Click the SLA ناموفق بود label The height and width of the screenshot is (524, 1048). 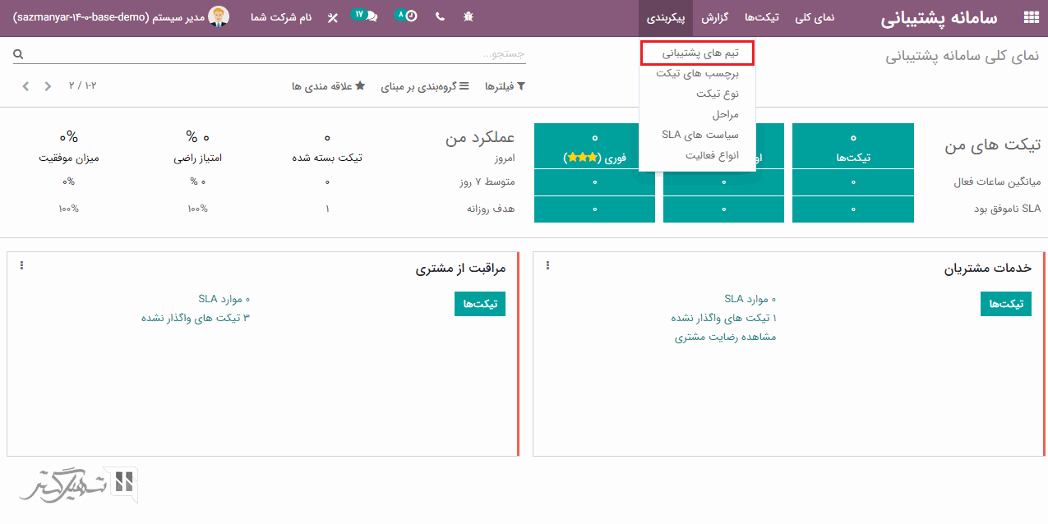pos(1007,209)
